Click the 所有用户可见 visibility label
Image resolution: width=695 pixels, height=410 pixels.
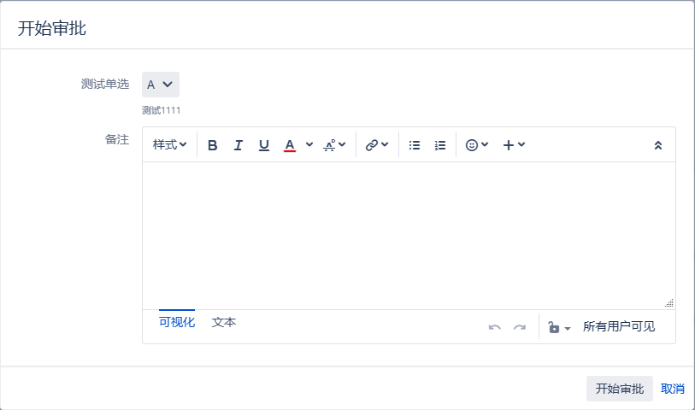619,327
